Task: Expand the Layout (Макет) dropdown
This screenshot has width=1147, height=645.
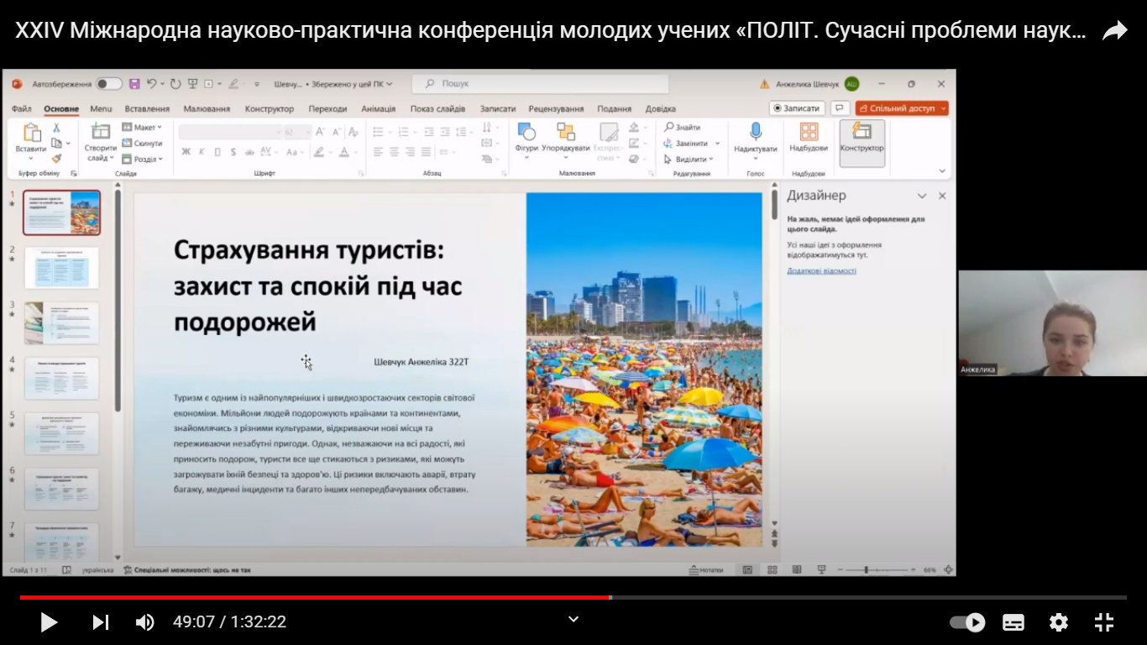Action: 145,128
